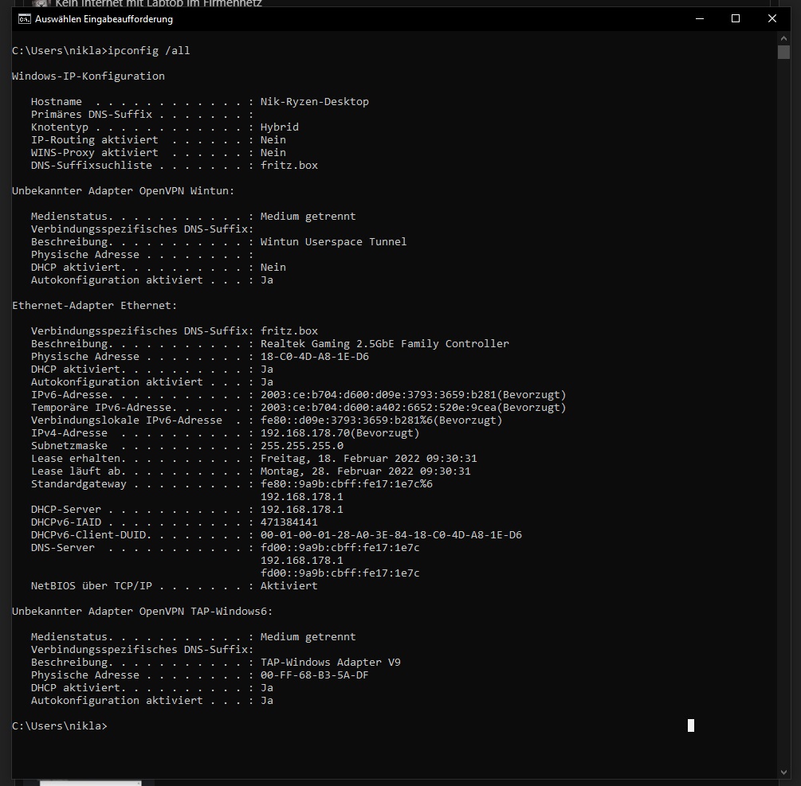Click the Knotentyp value 'Hybrid'

pyautogui.click(x=280, y=127)
